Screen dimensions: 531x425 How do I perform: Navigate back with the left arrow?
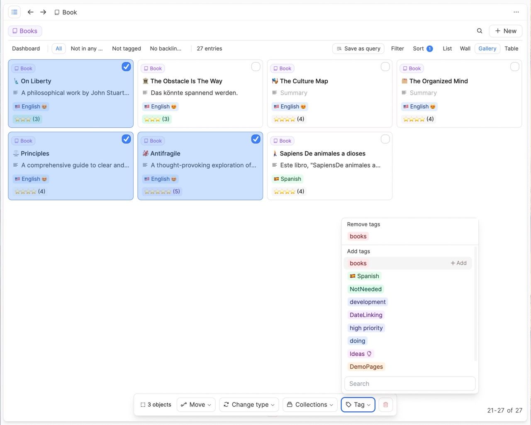click(30, 12)
